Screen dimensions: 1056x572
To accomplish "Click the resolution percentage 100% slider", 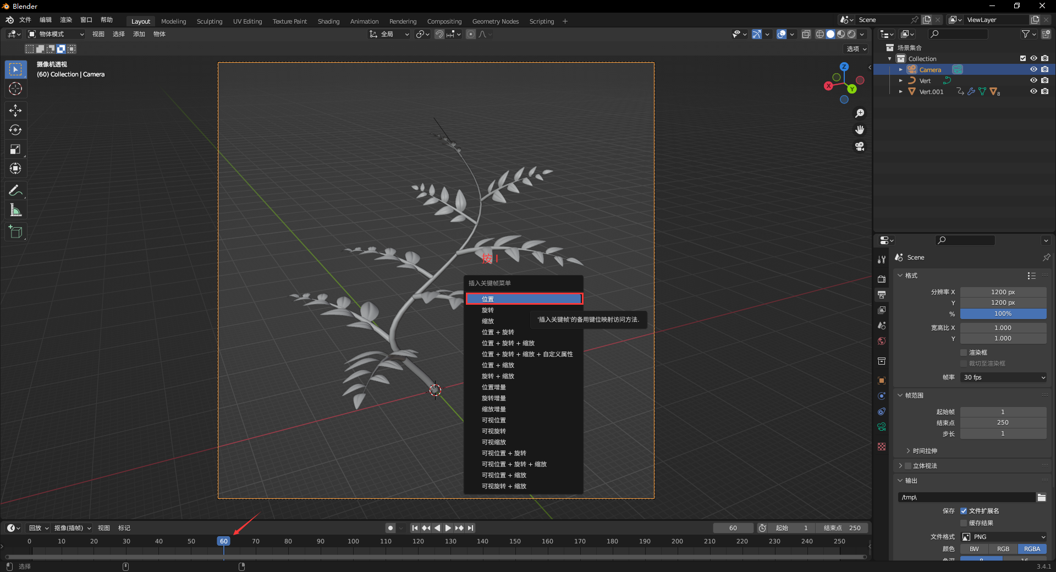I will click(x=1003, y=313).
